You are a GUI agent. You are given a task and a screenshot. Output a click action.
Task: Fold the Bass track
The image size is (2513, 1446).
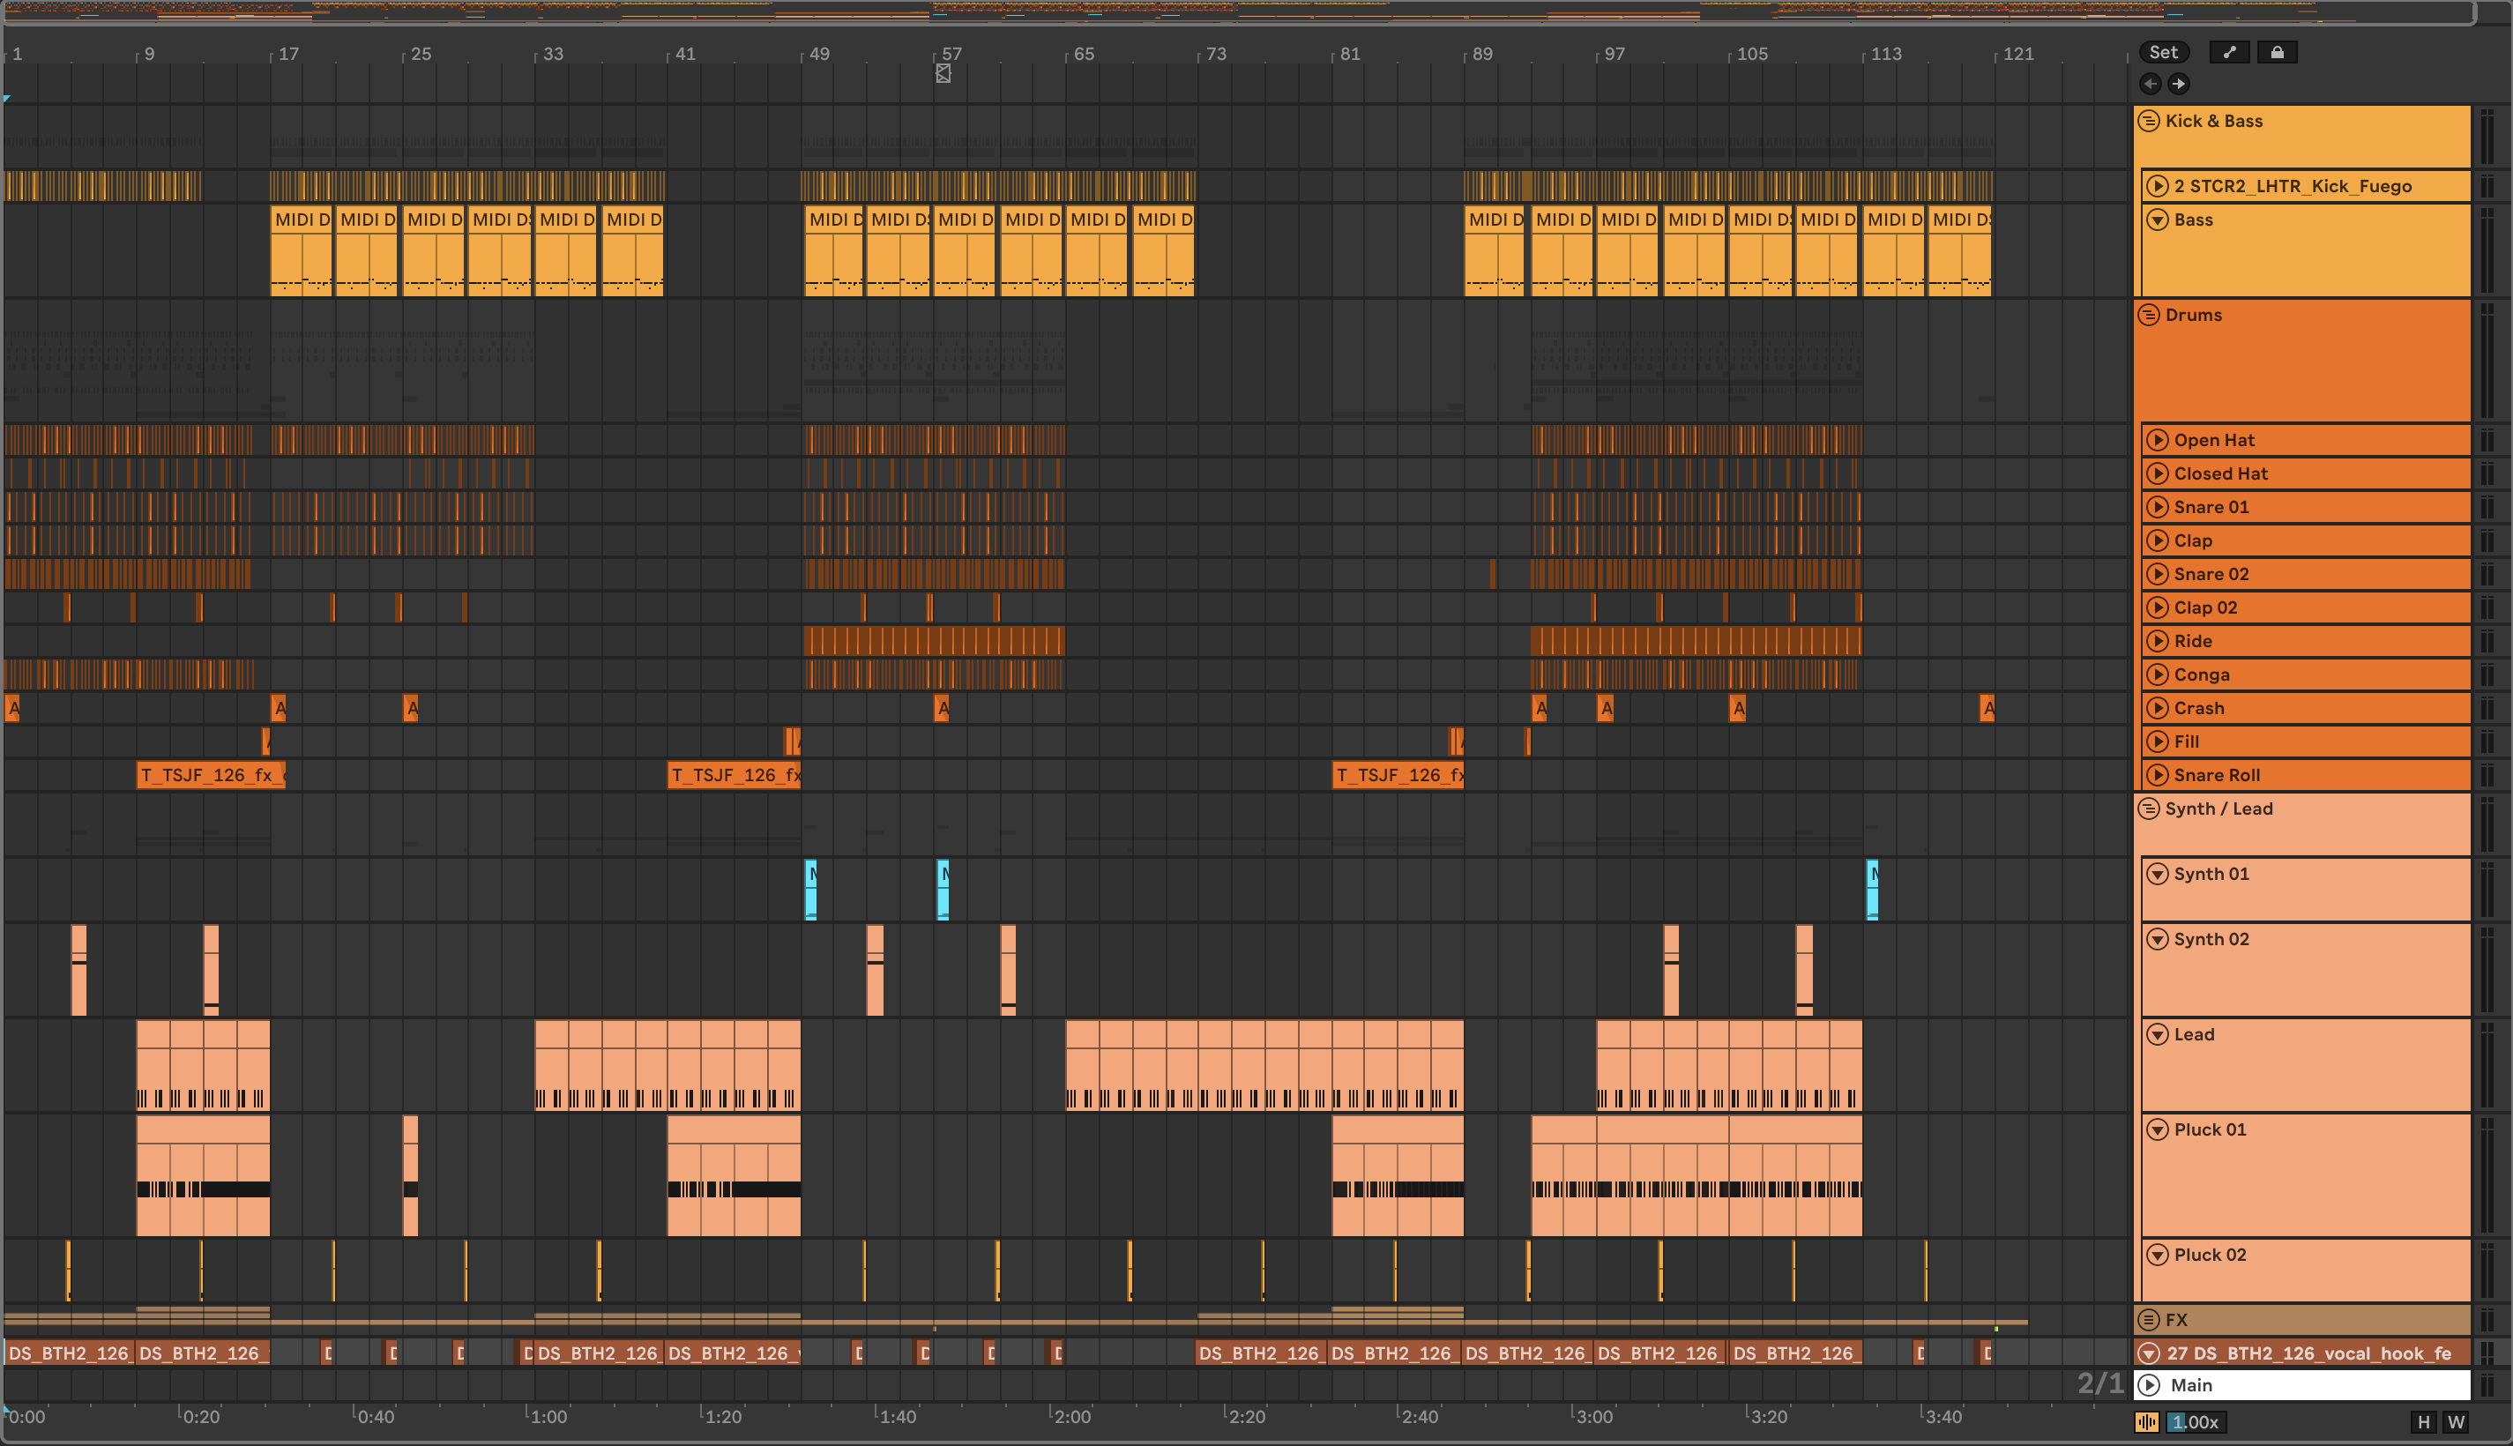pos(2158,220)
